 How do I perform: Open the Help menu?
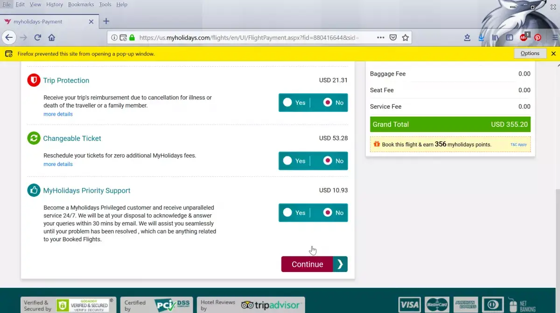(x=122, y=5)
